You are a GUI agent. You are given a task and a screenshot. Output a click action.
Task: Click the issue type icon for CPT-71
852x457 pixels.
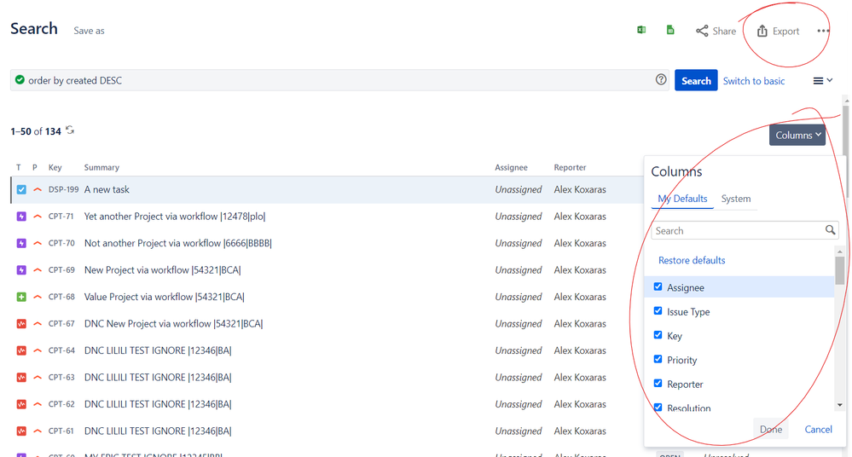tap(21, 217)
